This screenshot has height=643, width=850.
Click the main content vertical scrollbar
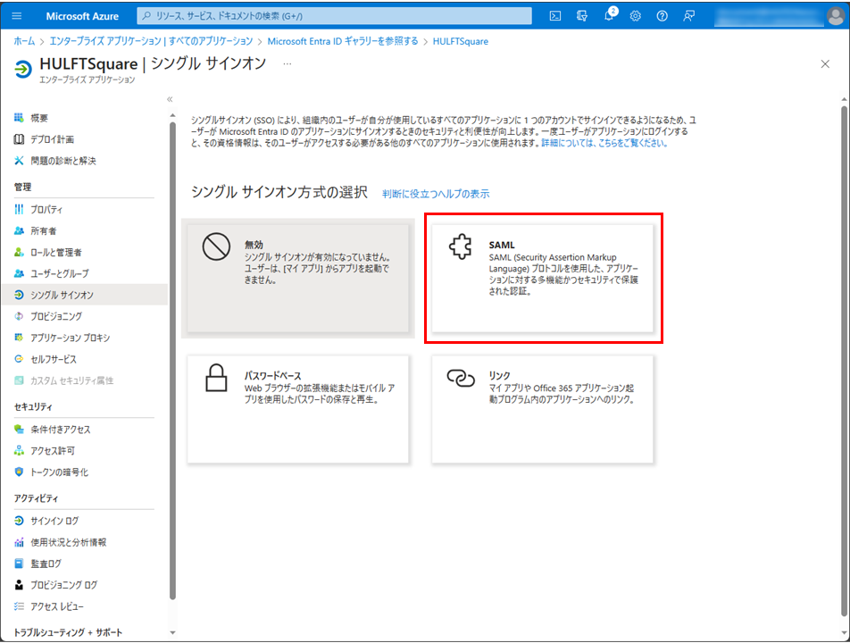[844, 357]
